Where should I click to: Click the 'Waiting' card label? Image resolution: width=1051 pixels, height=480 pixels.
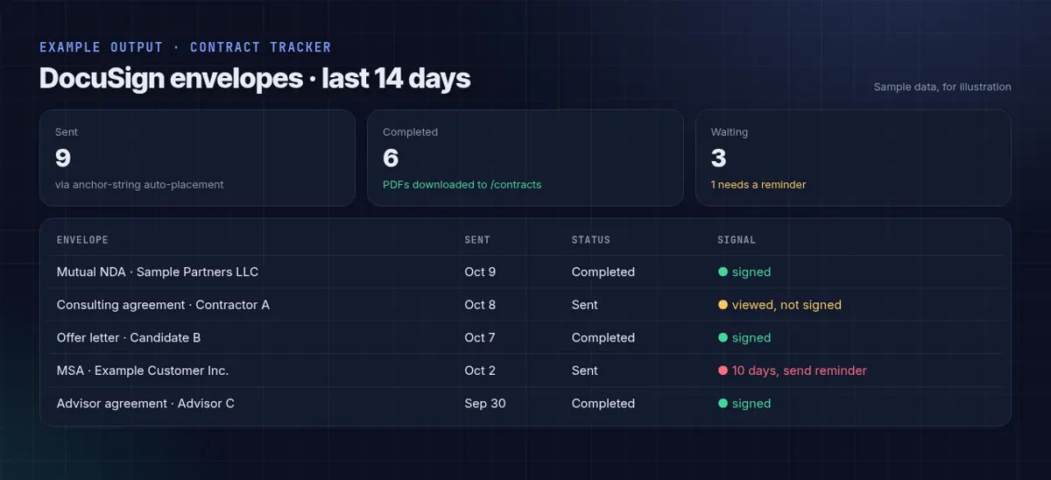pyautogui.click(x=730, y=132)
